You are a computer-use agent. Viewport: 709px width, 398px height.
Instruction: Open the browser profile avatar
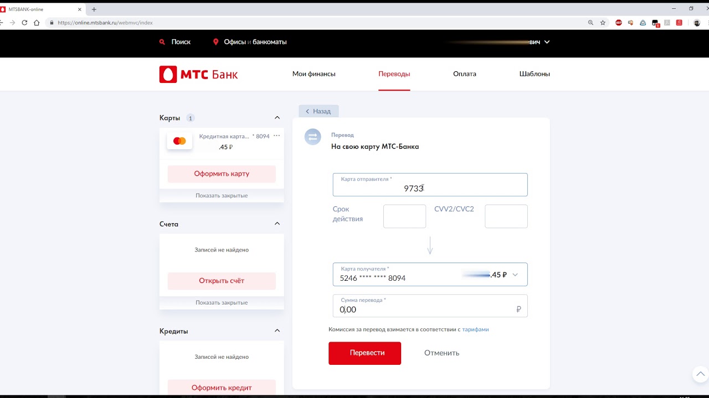697,23
